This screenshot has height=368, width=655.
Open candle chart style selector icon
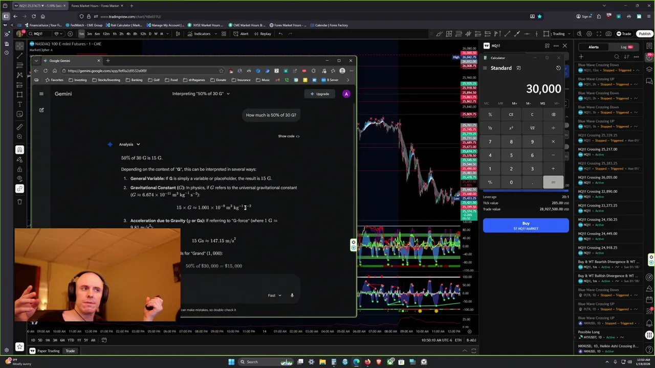click(x=178, y=34)
